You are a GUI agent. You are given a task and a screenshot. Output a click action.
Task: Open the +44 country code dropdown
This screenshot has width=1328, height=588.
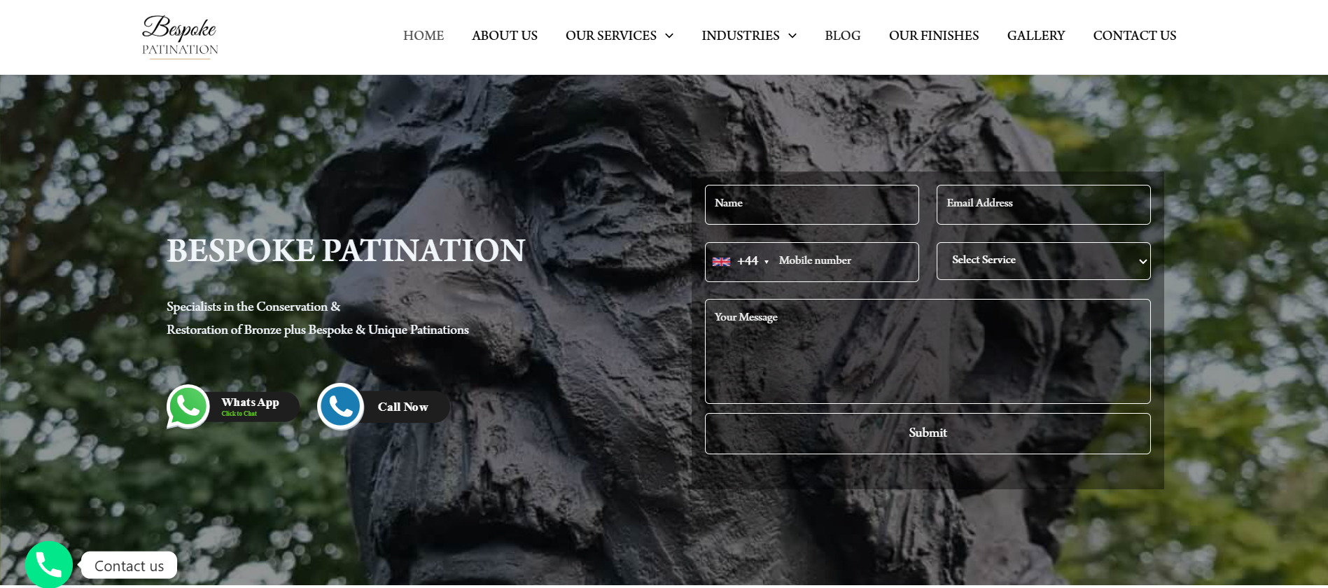point(753,261)
